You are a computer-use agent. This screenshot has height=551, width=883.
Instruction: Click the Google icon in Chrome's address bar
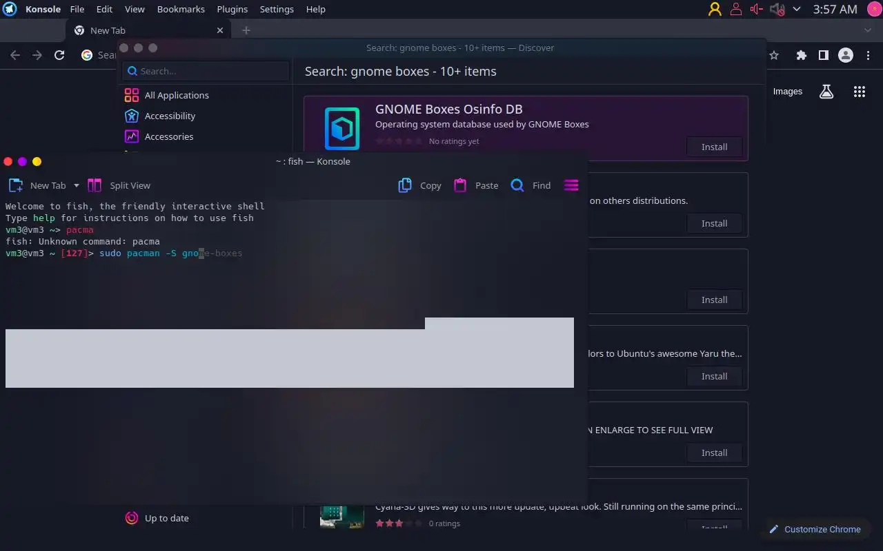click(x=87, y=55)
